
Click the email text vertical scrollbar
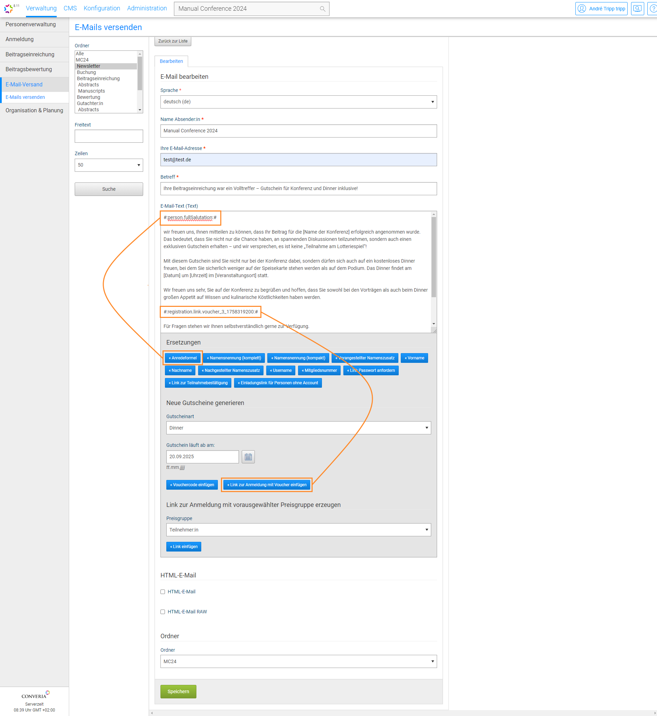(x=434, y=256)
